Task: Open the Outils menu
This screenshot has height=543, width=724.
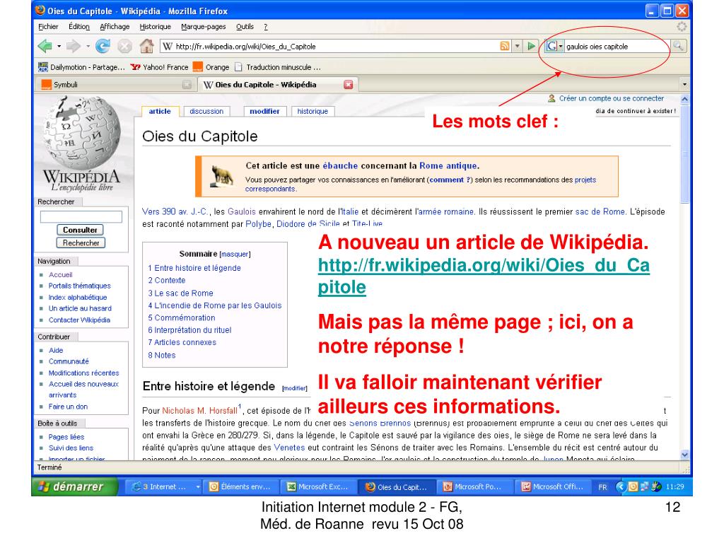Action: [x=245, y=27]
